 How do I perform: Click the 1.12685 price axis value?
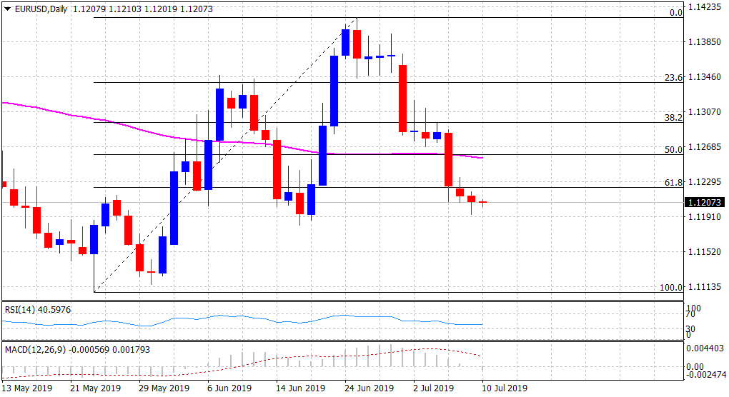tap(705, 146)
